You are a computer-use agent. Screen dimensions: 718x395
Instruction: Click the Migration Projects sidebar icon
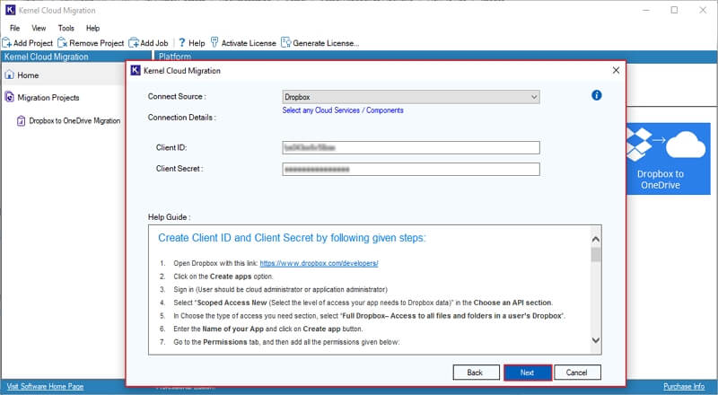click(9, 97)
